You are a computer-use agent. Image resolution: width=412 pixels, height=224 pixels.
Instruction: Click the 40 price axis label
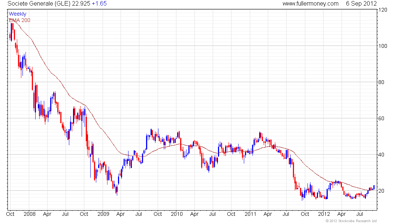point(381,155)
